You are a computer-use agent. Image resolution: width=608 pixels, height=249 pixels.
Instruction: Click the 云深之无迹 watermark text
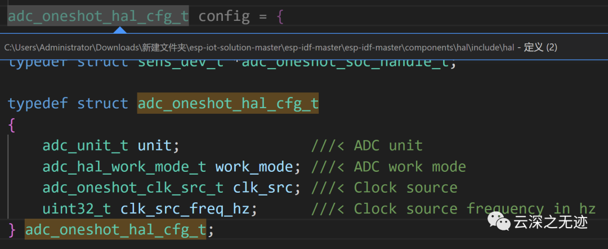pos(551,222)
